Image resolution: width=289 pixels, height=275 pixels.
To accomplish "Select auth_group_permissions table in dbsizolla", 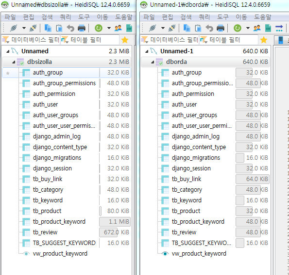I will tap(64, 83).
